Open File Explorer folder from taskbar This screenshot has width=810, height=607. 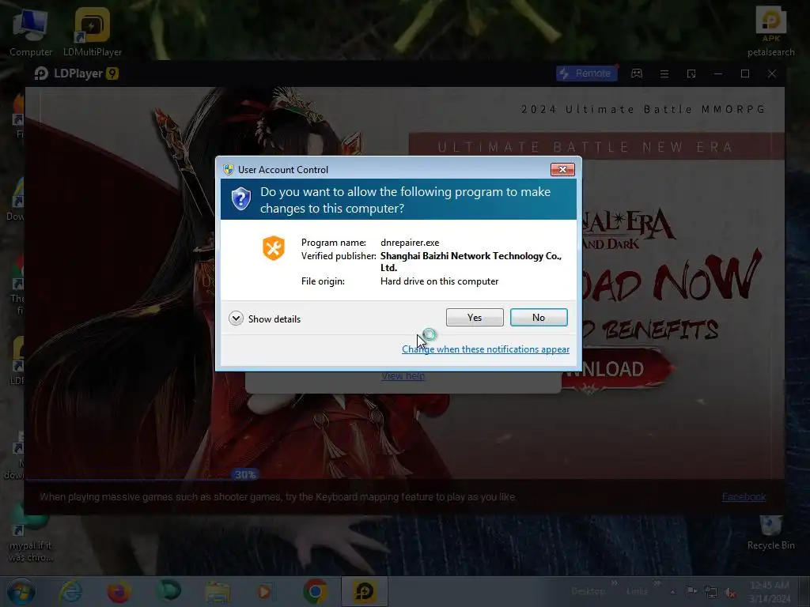[x=218, y=593]
